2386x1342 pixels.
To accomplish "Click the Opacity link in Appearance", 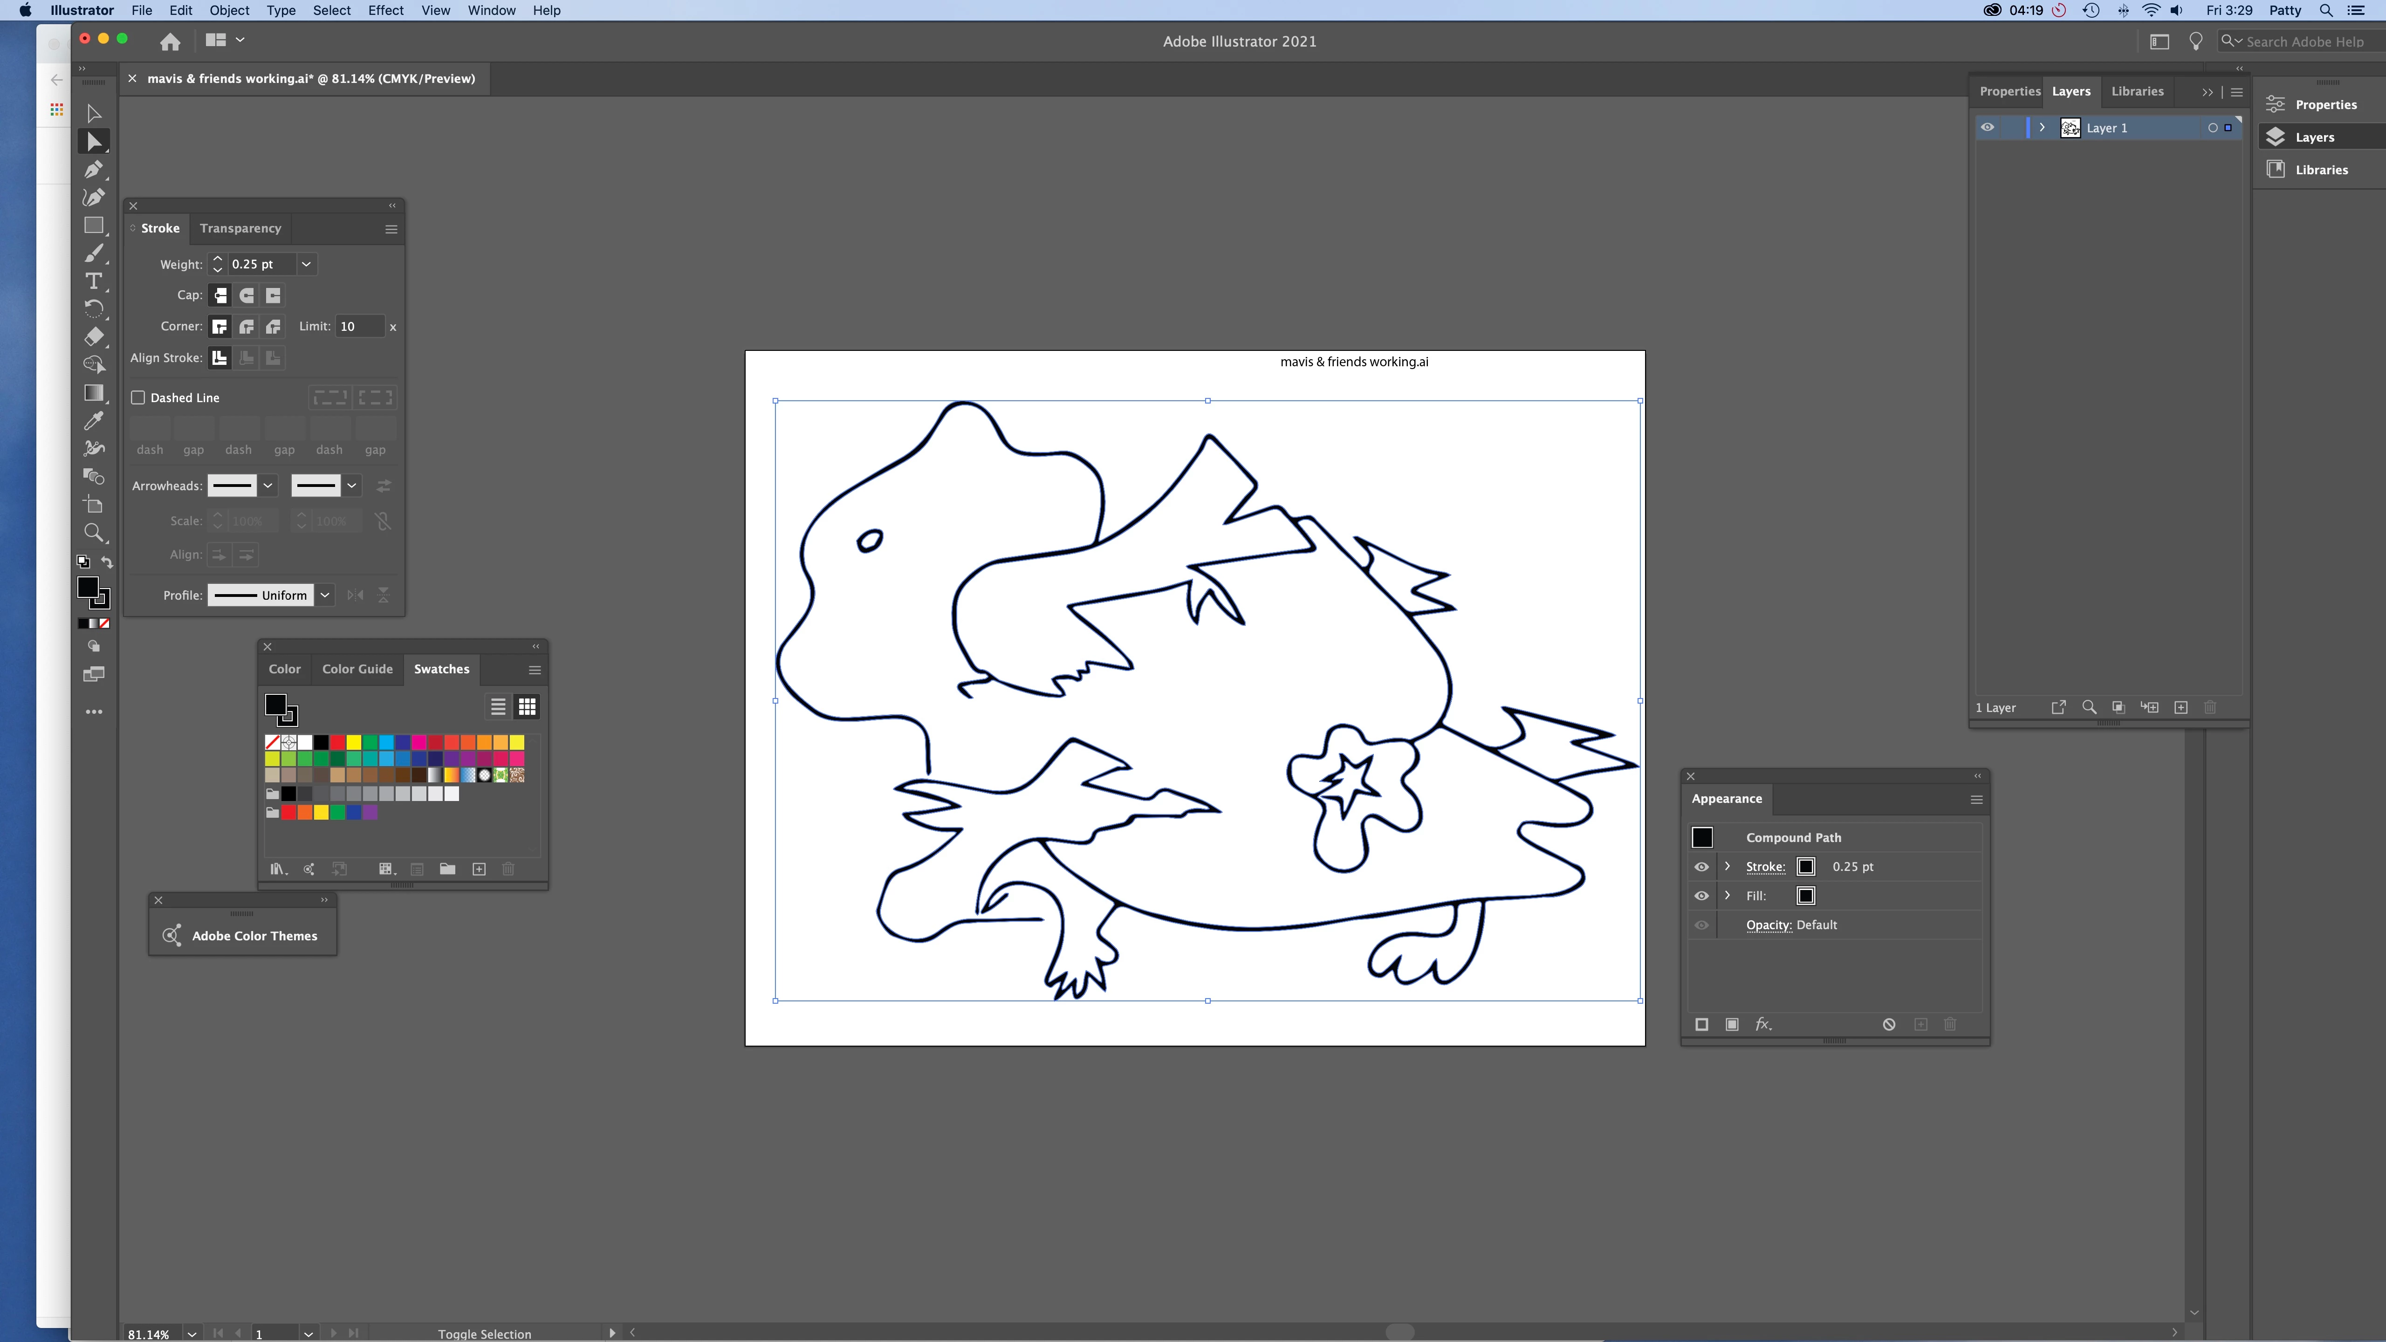I will click(x=1768, y=924).
